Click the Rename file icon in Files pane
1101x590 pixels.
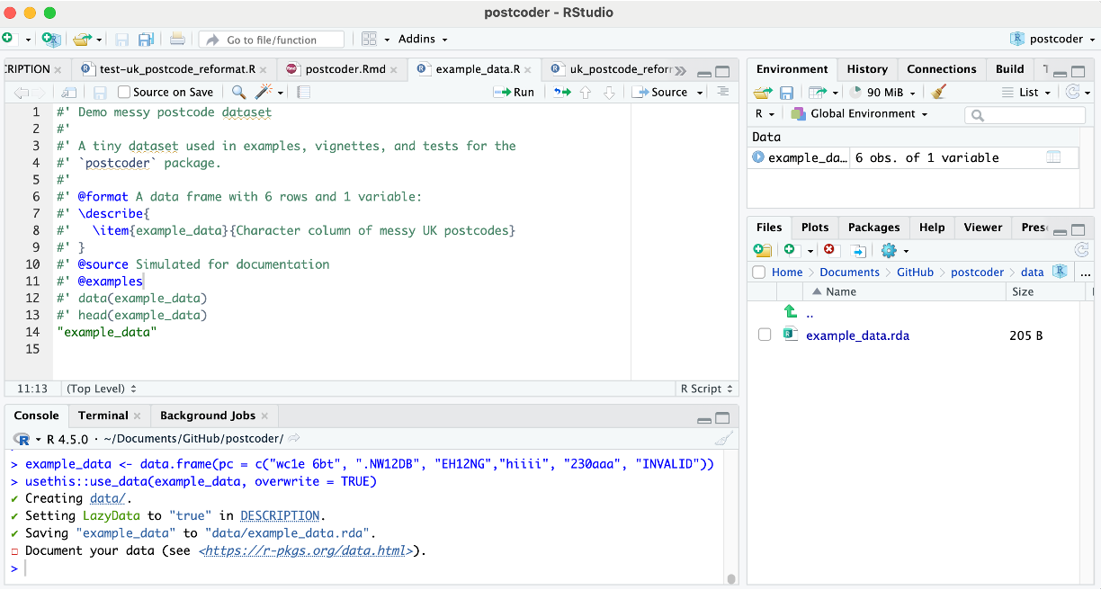(x=858, y=250)
